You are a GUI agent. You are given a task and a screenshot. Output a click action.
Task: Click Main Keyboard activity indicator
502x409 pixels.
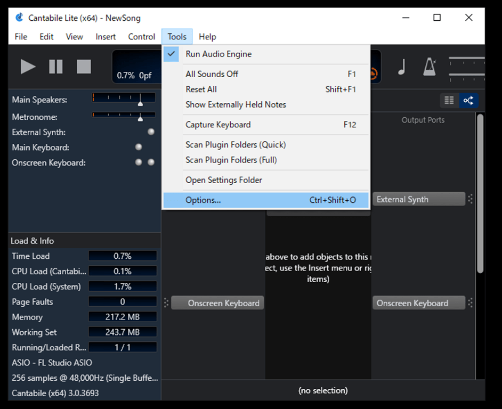(139, 147)
